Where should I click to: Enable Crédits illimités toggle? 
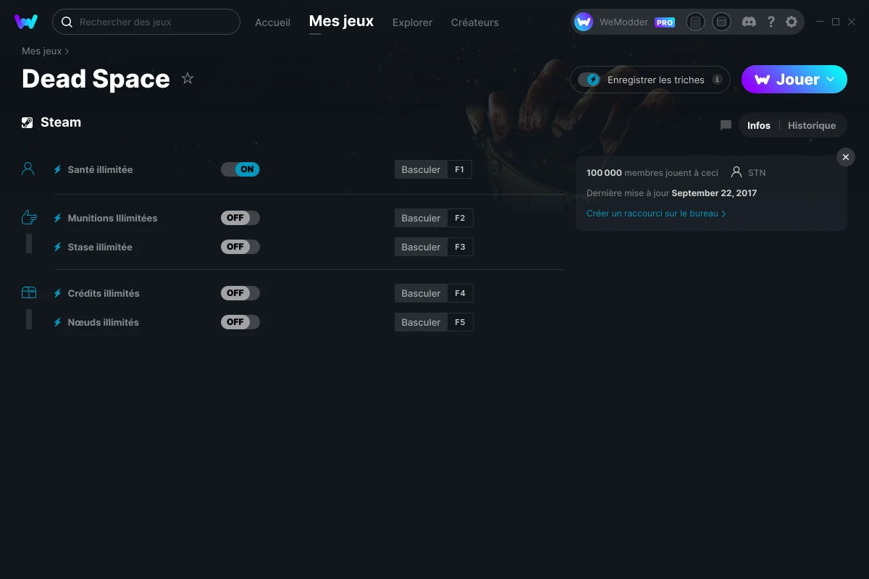click(x=240, y=293)
